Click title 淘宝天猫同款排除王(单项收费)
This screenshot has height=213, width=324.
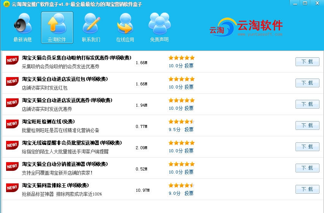pos(55,185)
